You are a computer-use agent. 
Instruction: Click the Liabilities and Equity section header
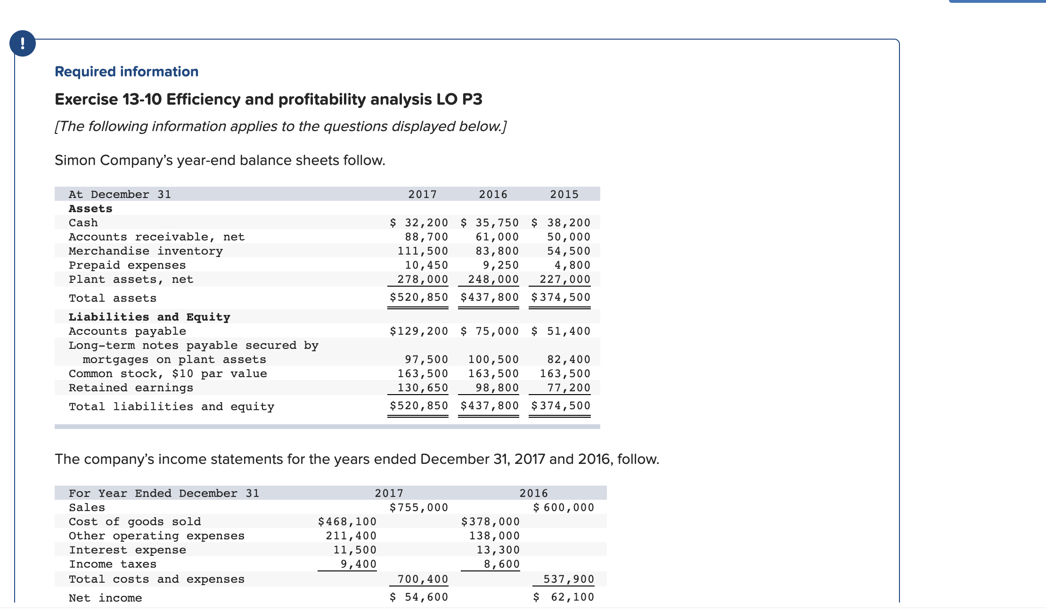[x=149, y=317]
